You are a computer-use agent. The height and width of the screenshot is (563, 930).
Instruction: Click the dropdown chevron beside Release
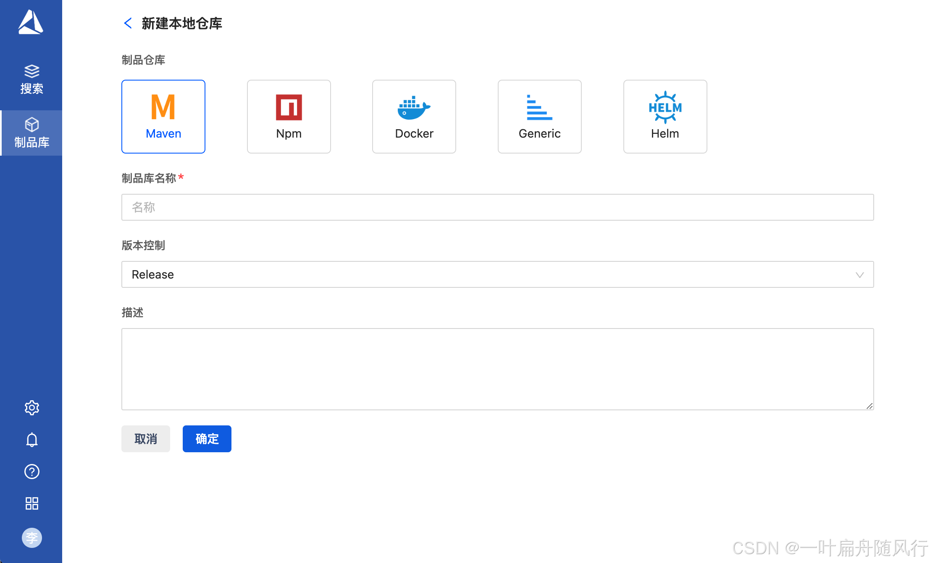[860, 275]
